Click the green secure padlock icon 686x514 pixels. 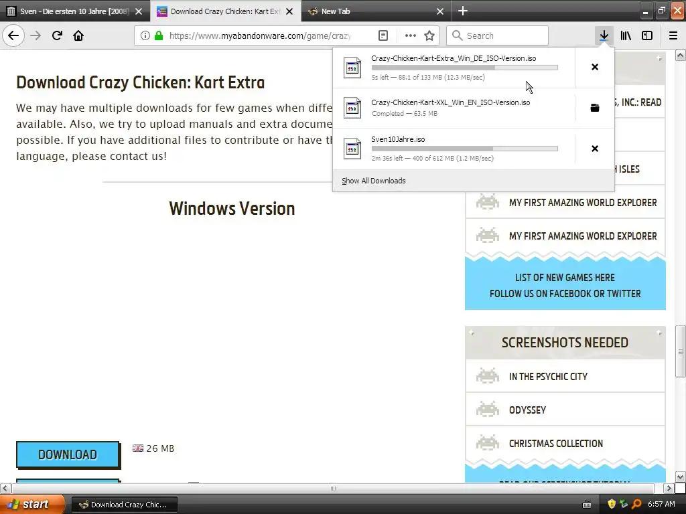(x=159, y=35)
